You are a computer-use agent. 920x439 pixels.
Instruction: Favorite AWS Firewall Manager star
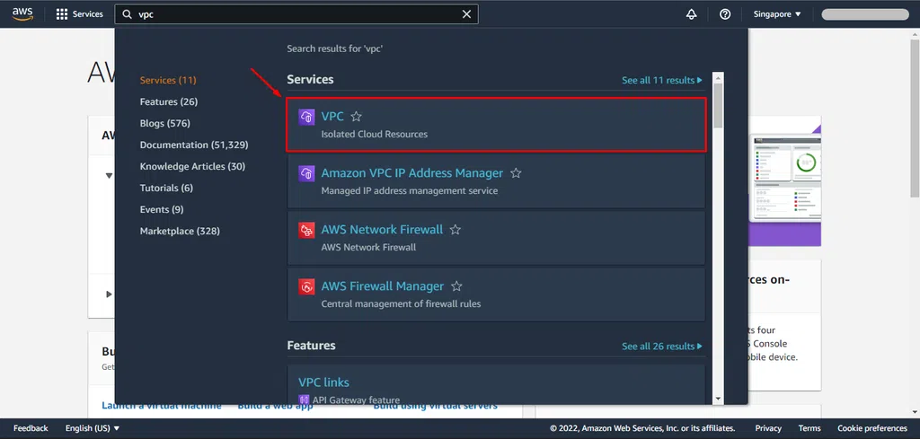click(x=456, y=286)
